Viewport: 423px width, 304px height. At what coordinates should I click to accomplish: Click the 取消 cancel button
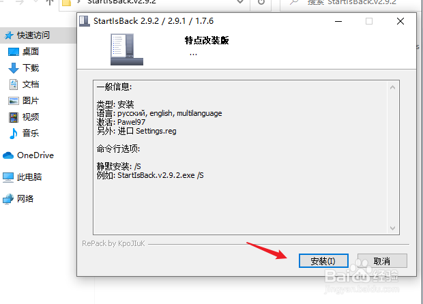coord(382,260)
